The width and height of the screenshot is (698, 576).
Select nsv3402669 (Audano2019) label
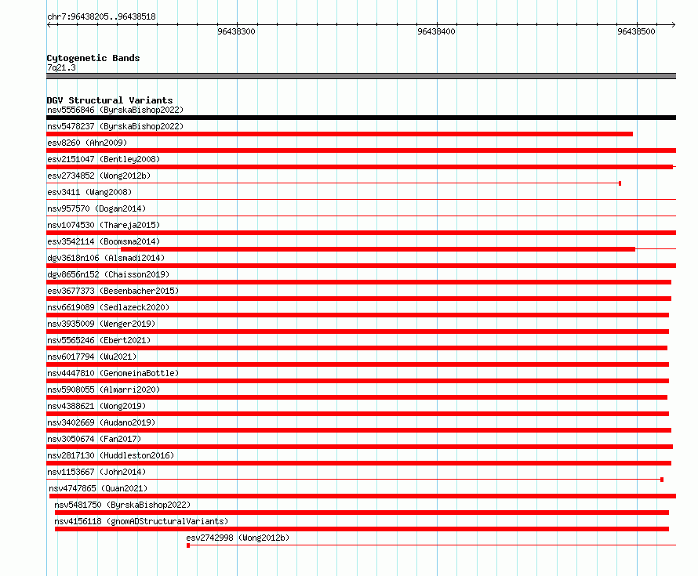(x=101, y=422)
